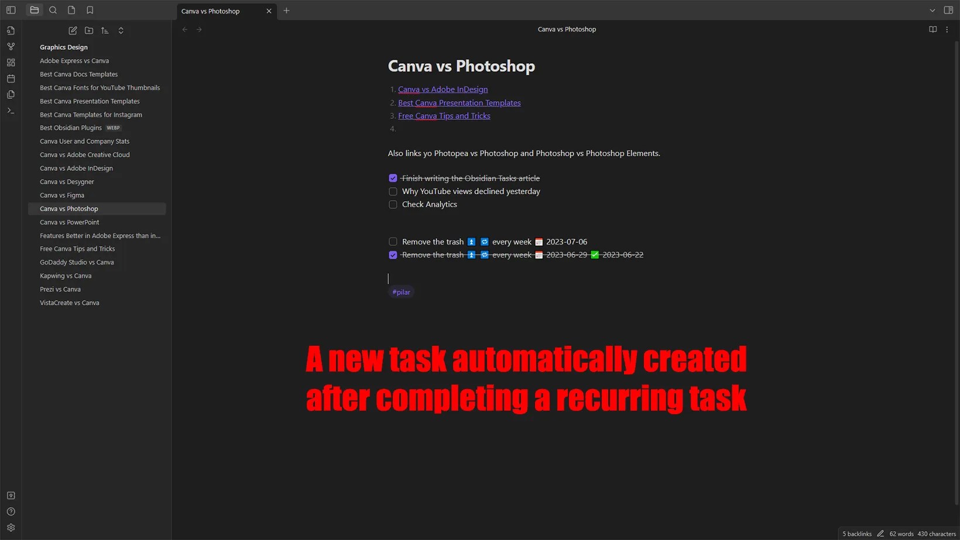This screenshot has width=960, height=540.
Task: Open the daily note calendar icon
Action: (11, 78)
